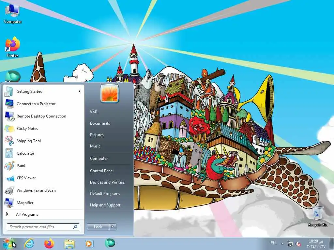Launch the Magnifier icon

click(9, 203)
